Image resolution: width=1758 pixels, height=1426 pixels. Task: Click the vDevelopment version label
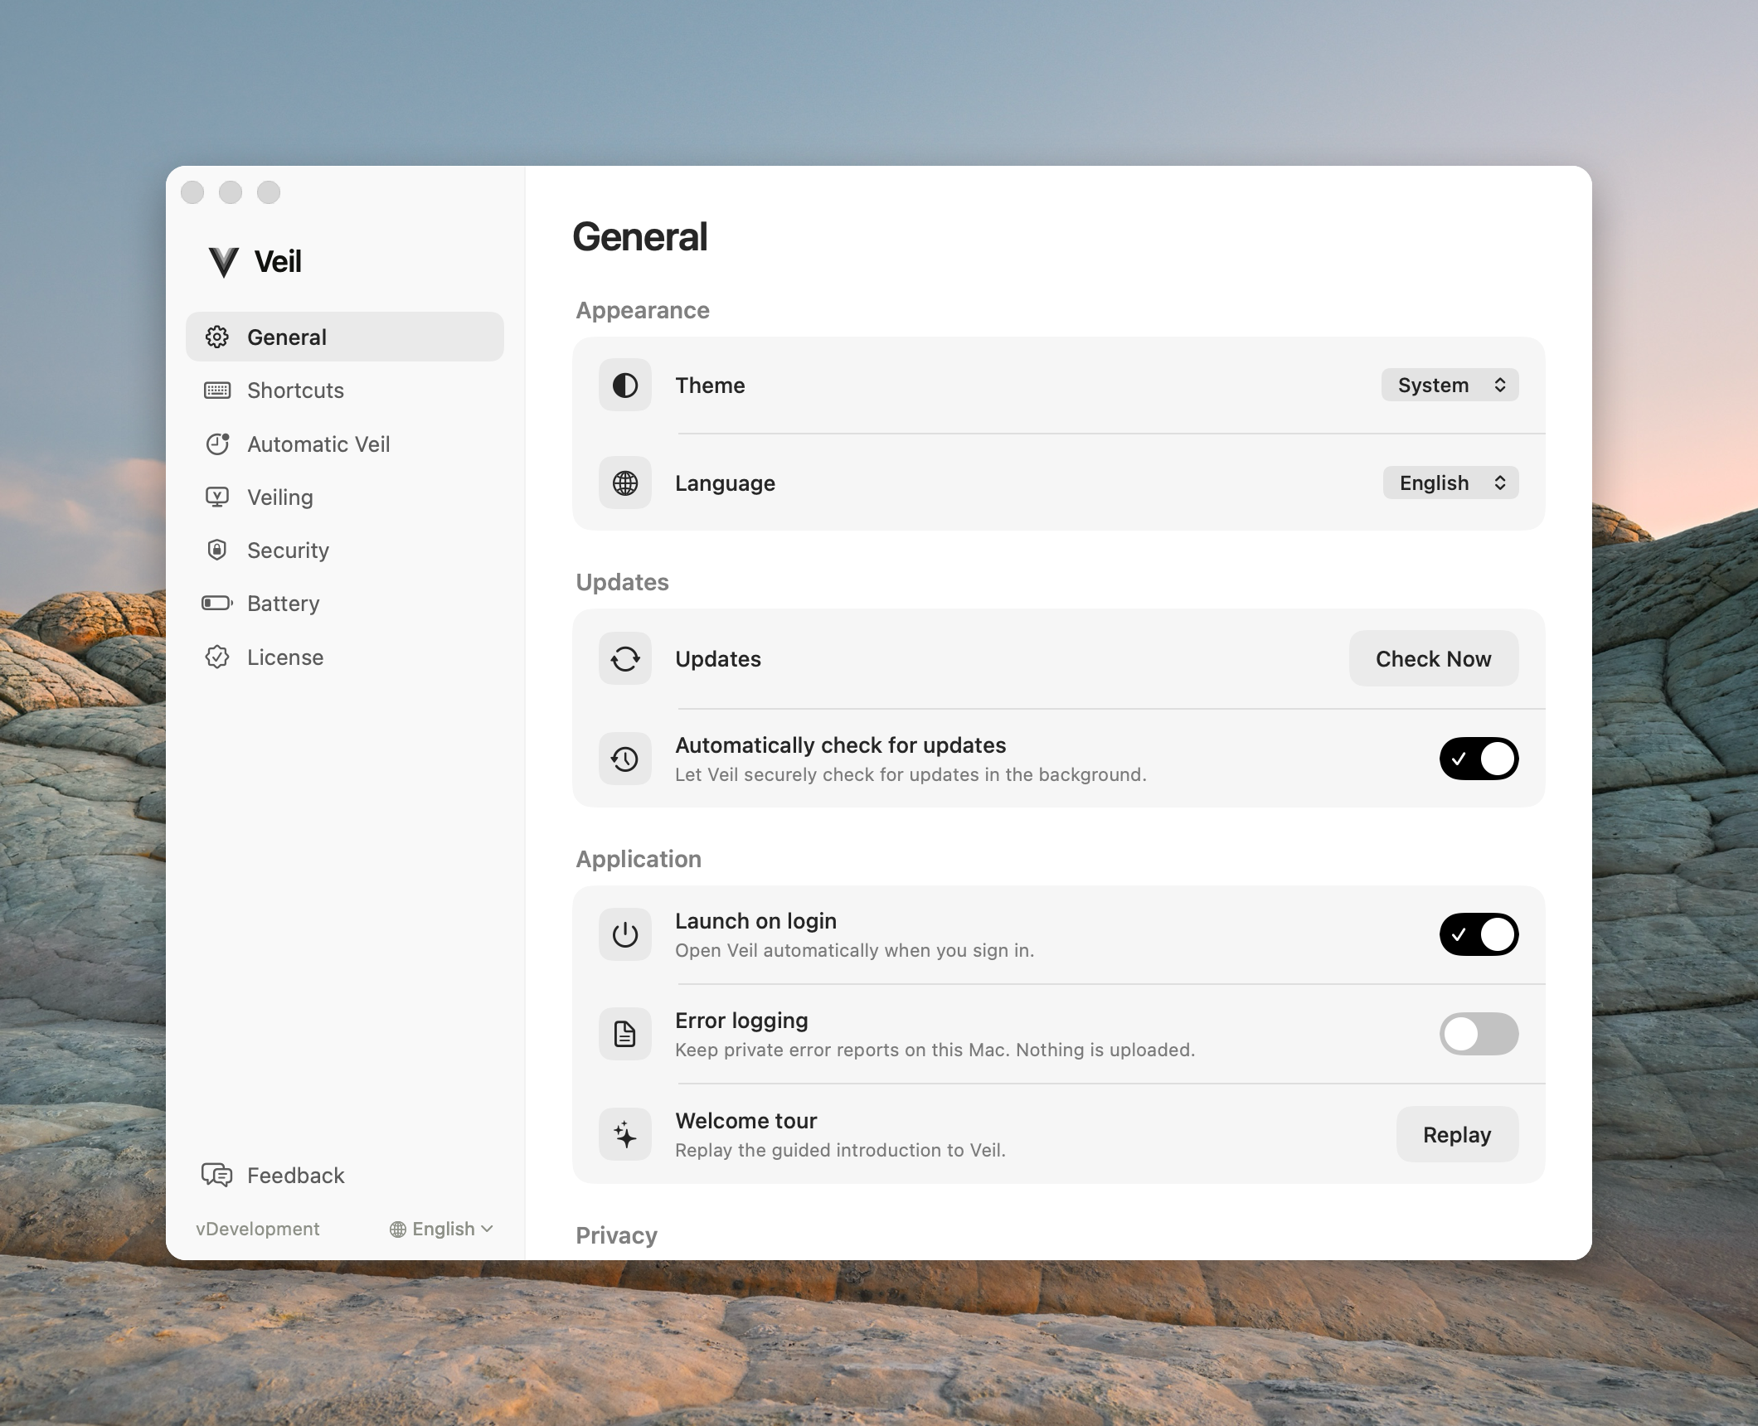point(257,1229)
